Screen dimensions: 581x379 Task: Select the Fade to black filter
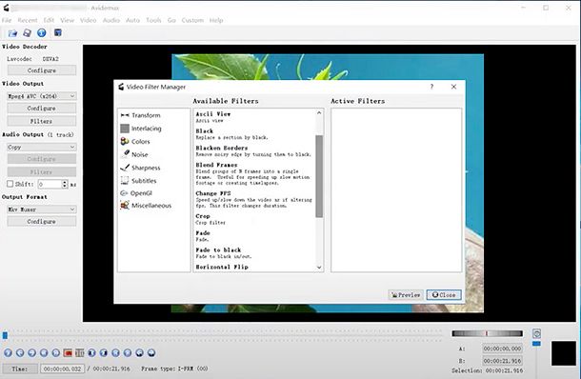[254, 253]
